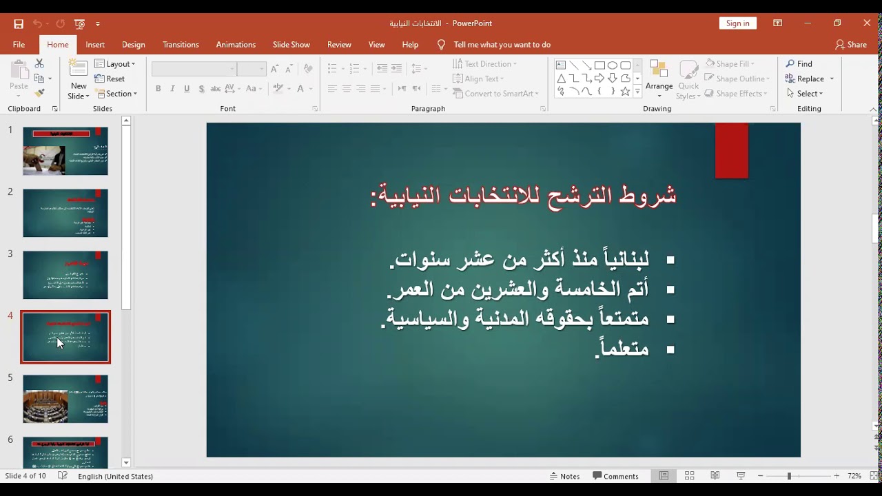Open the font name combo box
This screenshot has width=882, height=496.
(194, 69)
